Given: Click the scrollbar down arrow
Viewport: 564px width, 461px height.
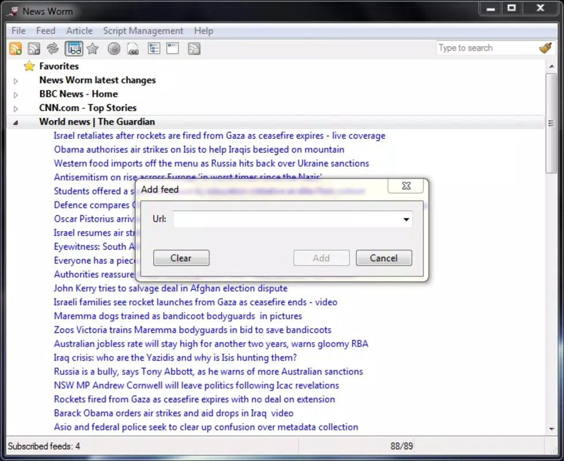Looking at the screenshot, I should (x=551, y=429).
